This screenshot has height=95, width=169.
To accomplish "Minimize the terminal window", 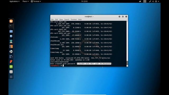I will coord(119,17).
